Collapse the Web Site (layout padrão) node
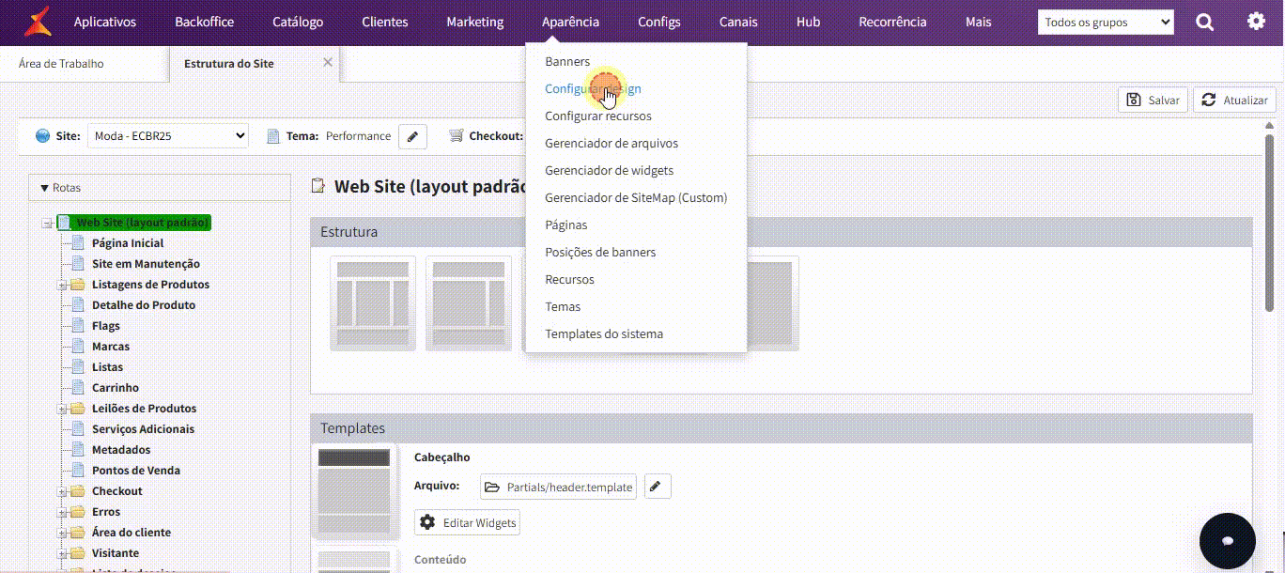The height and width of the screenshot is (573, 1285). point(46,224)
